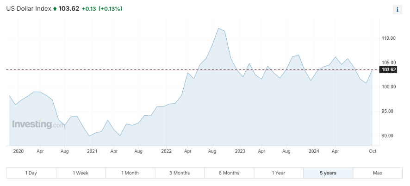This screenshot has width=410, height=186.
Task: Click the +0.13 (+0.13%) change value
Action: [102, 9]
